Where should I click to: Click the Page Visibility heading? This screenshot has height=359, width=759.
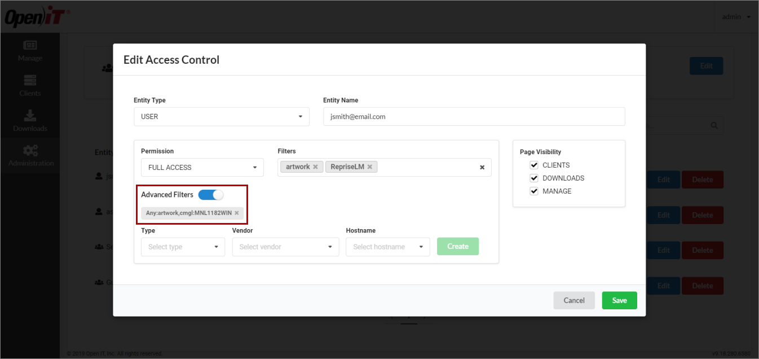(540, 152)
